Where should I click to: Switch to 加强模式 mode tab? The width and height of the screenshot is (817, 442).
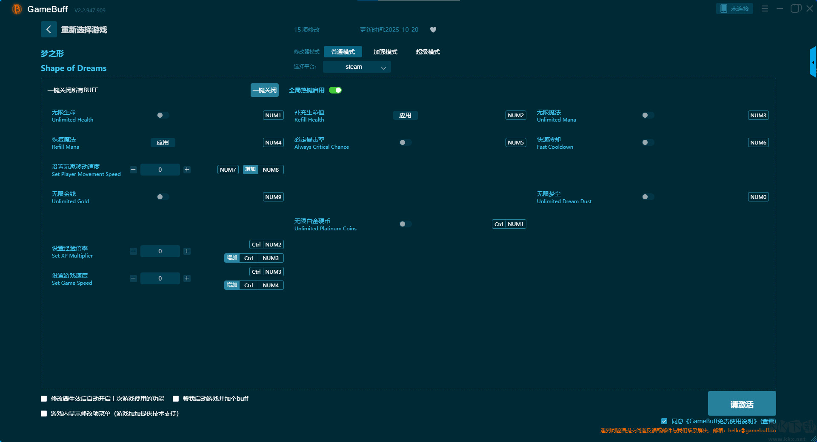[x=386, y=52]
